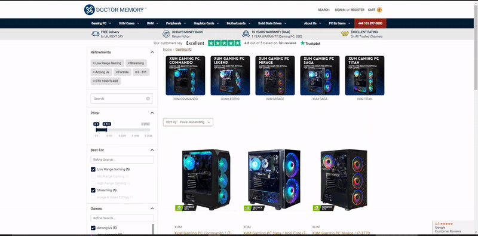Expand the RAM nav menu
The height and width of the screenshot is (236, 478).
tap(153, 23)
